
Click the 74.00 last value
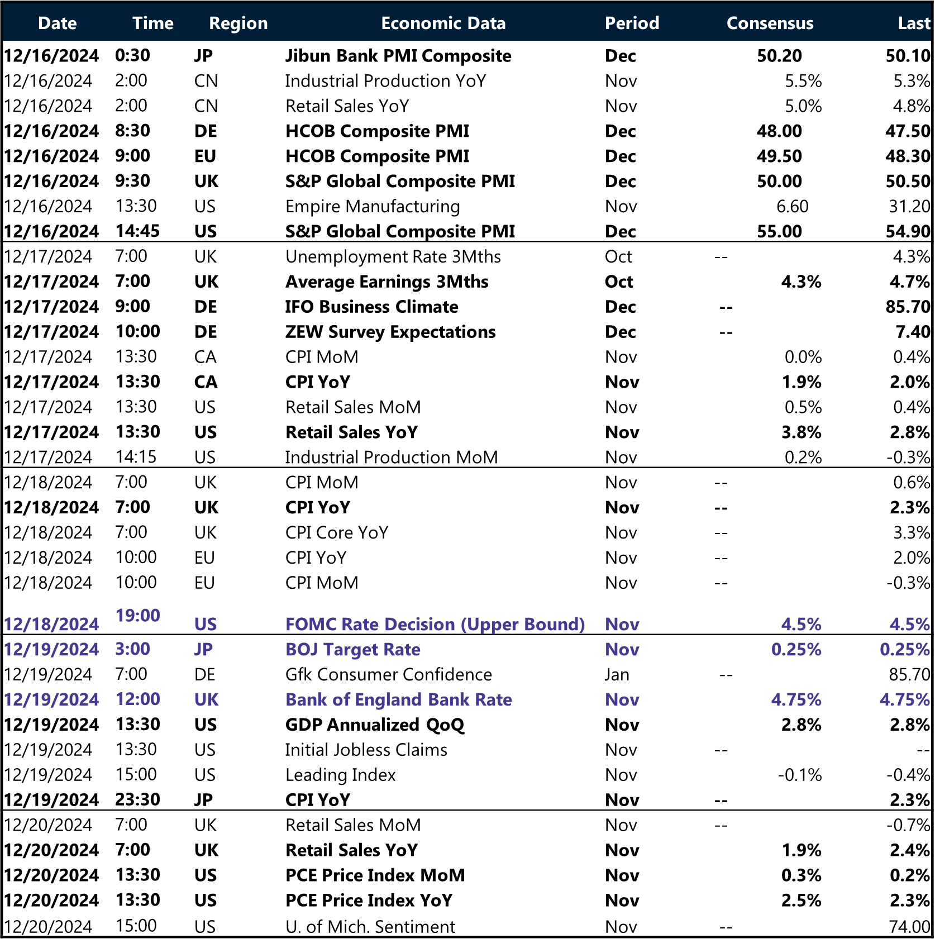[909, 927]
